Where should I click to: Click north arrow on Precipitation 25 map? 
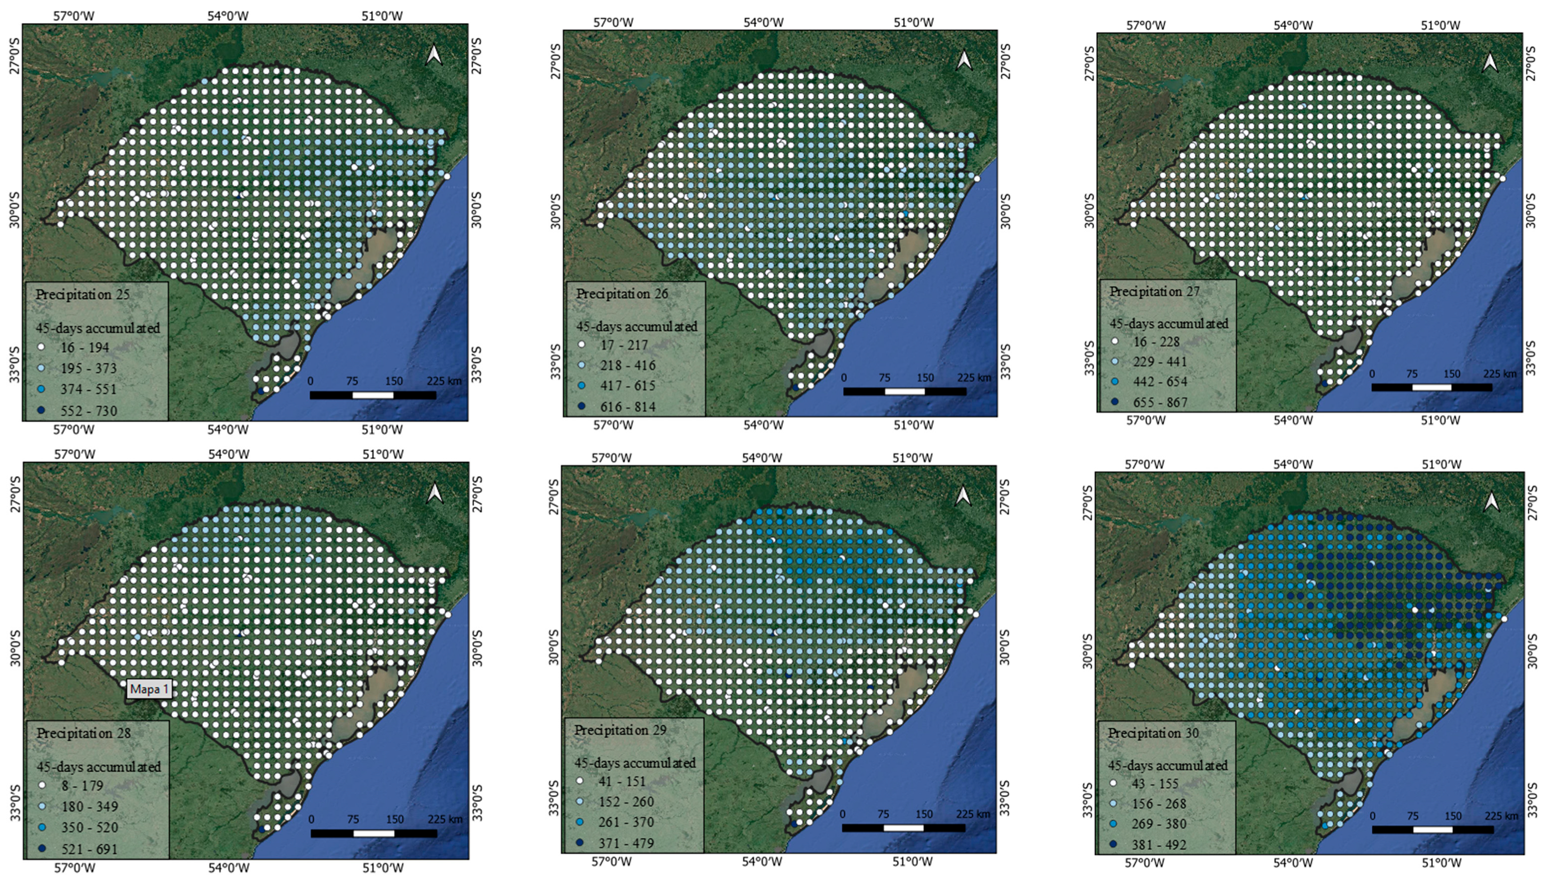coord(434,55)
